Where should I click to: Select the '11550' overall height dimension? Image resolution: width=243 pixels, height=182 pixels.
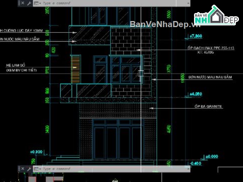pyautogui.click(x=183, y=78)
